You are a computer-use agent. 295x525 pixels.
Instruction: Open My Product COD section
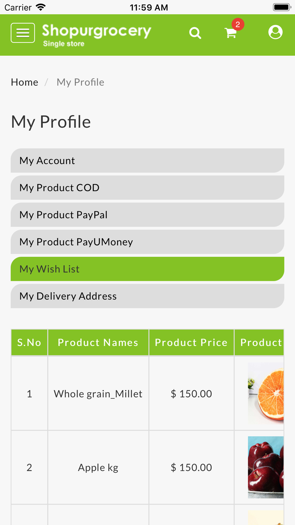[147, 188]
